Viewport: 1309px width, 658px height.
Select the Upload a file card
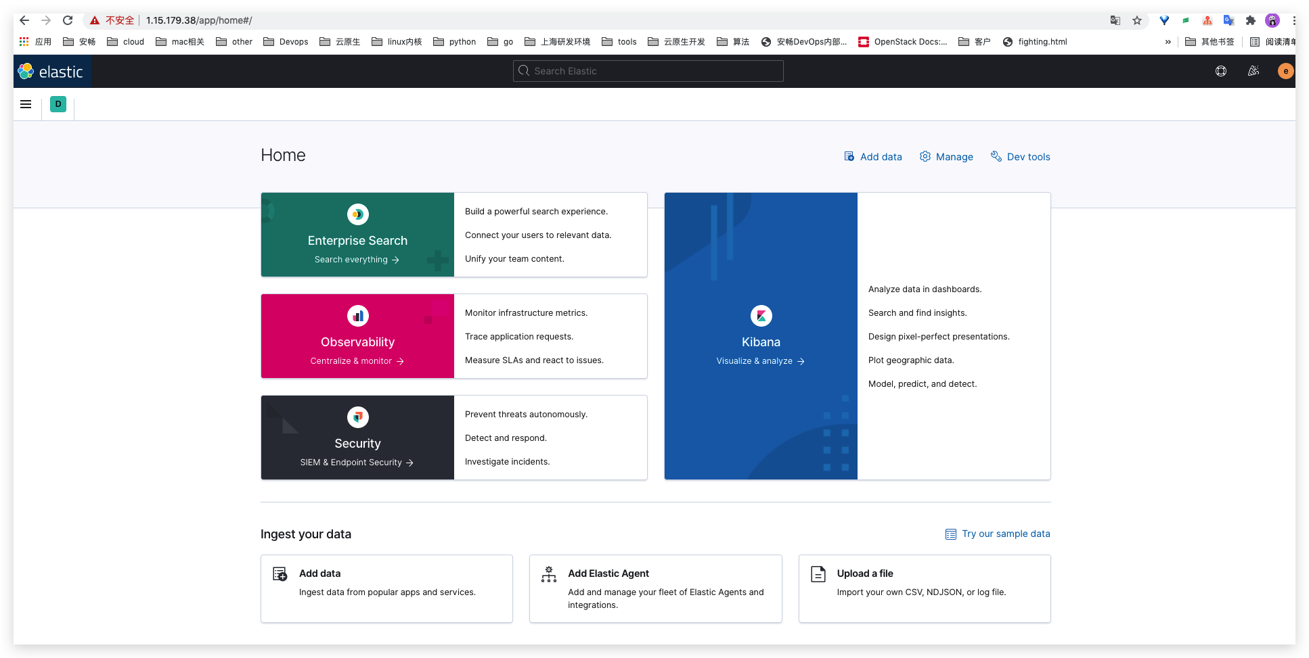pos(924,588)
